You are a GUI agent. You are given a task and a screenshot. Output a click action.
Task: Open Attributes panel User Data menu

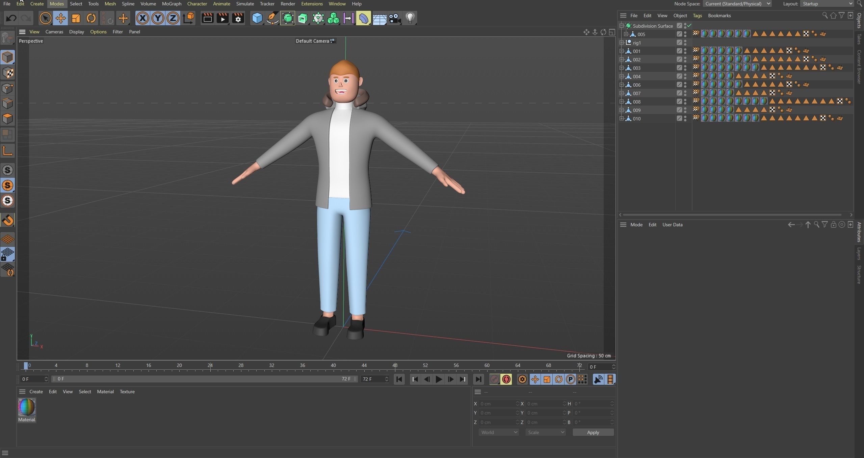[x=672, y=225]
